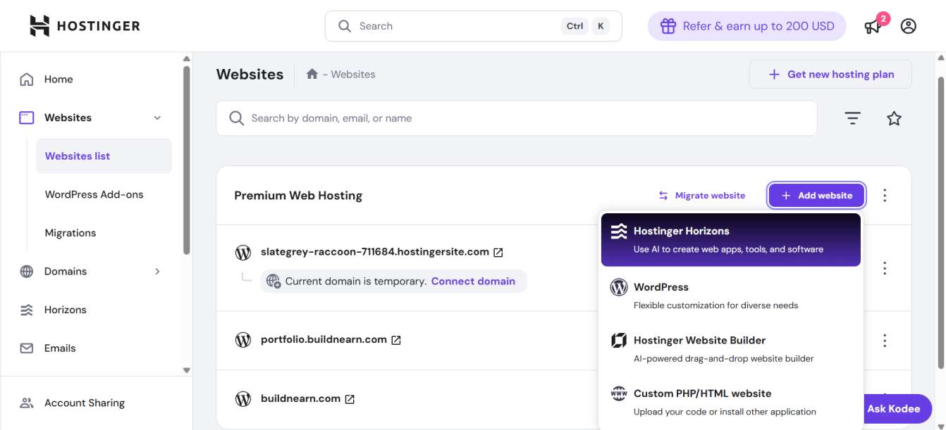The width and height of the screenshot is (946, 430).
Task: Click Get new hosting plan button
Action: (x=830, y=74)
